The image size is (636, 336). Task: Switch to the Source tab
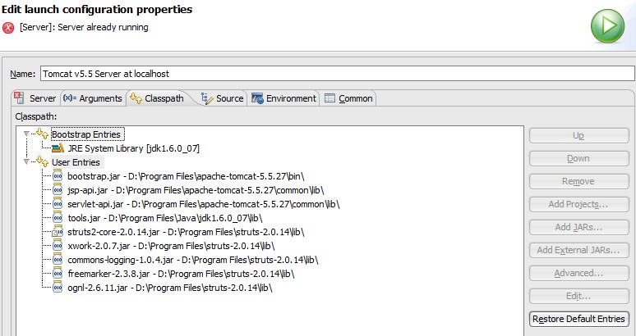223,98
